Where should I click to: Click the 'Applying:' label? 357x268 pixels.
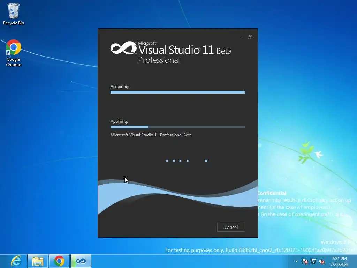pyautogui.click(x=119, y=121)
